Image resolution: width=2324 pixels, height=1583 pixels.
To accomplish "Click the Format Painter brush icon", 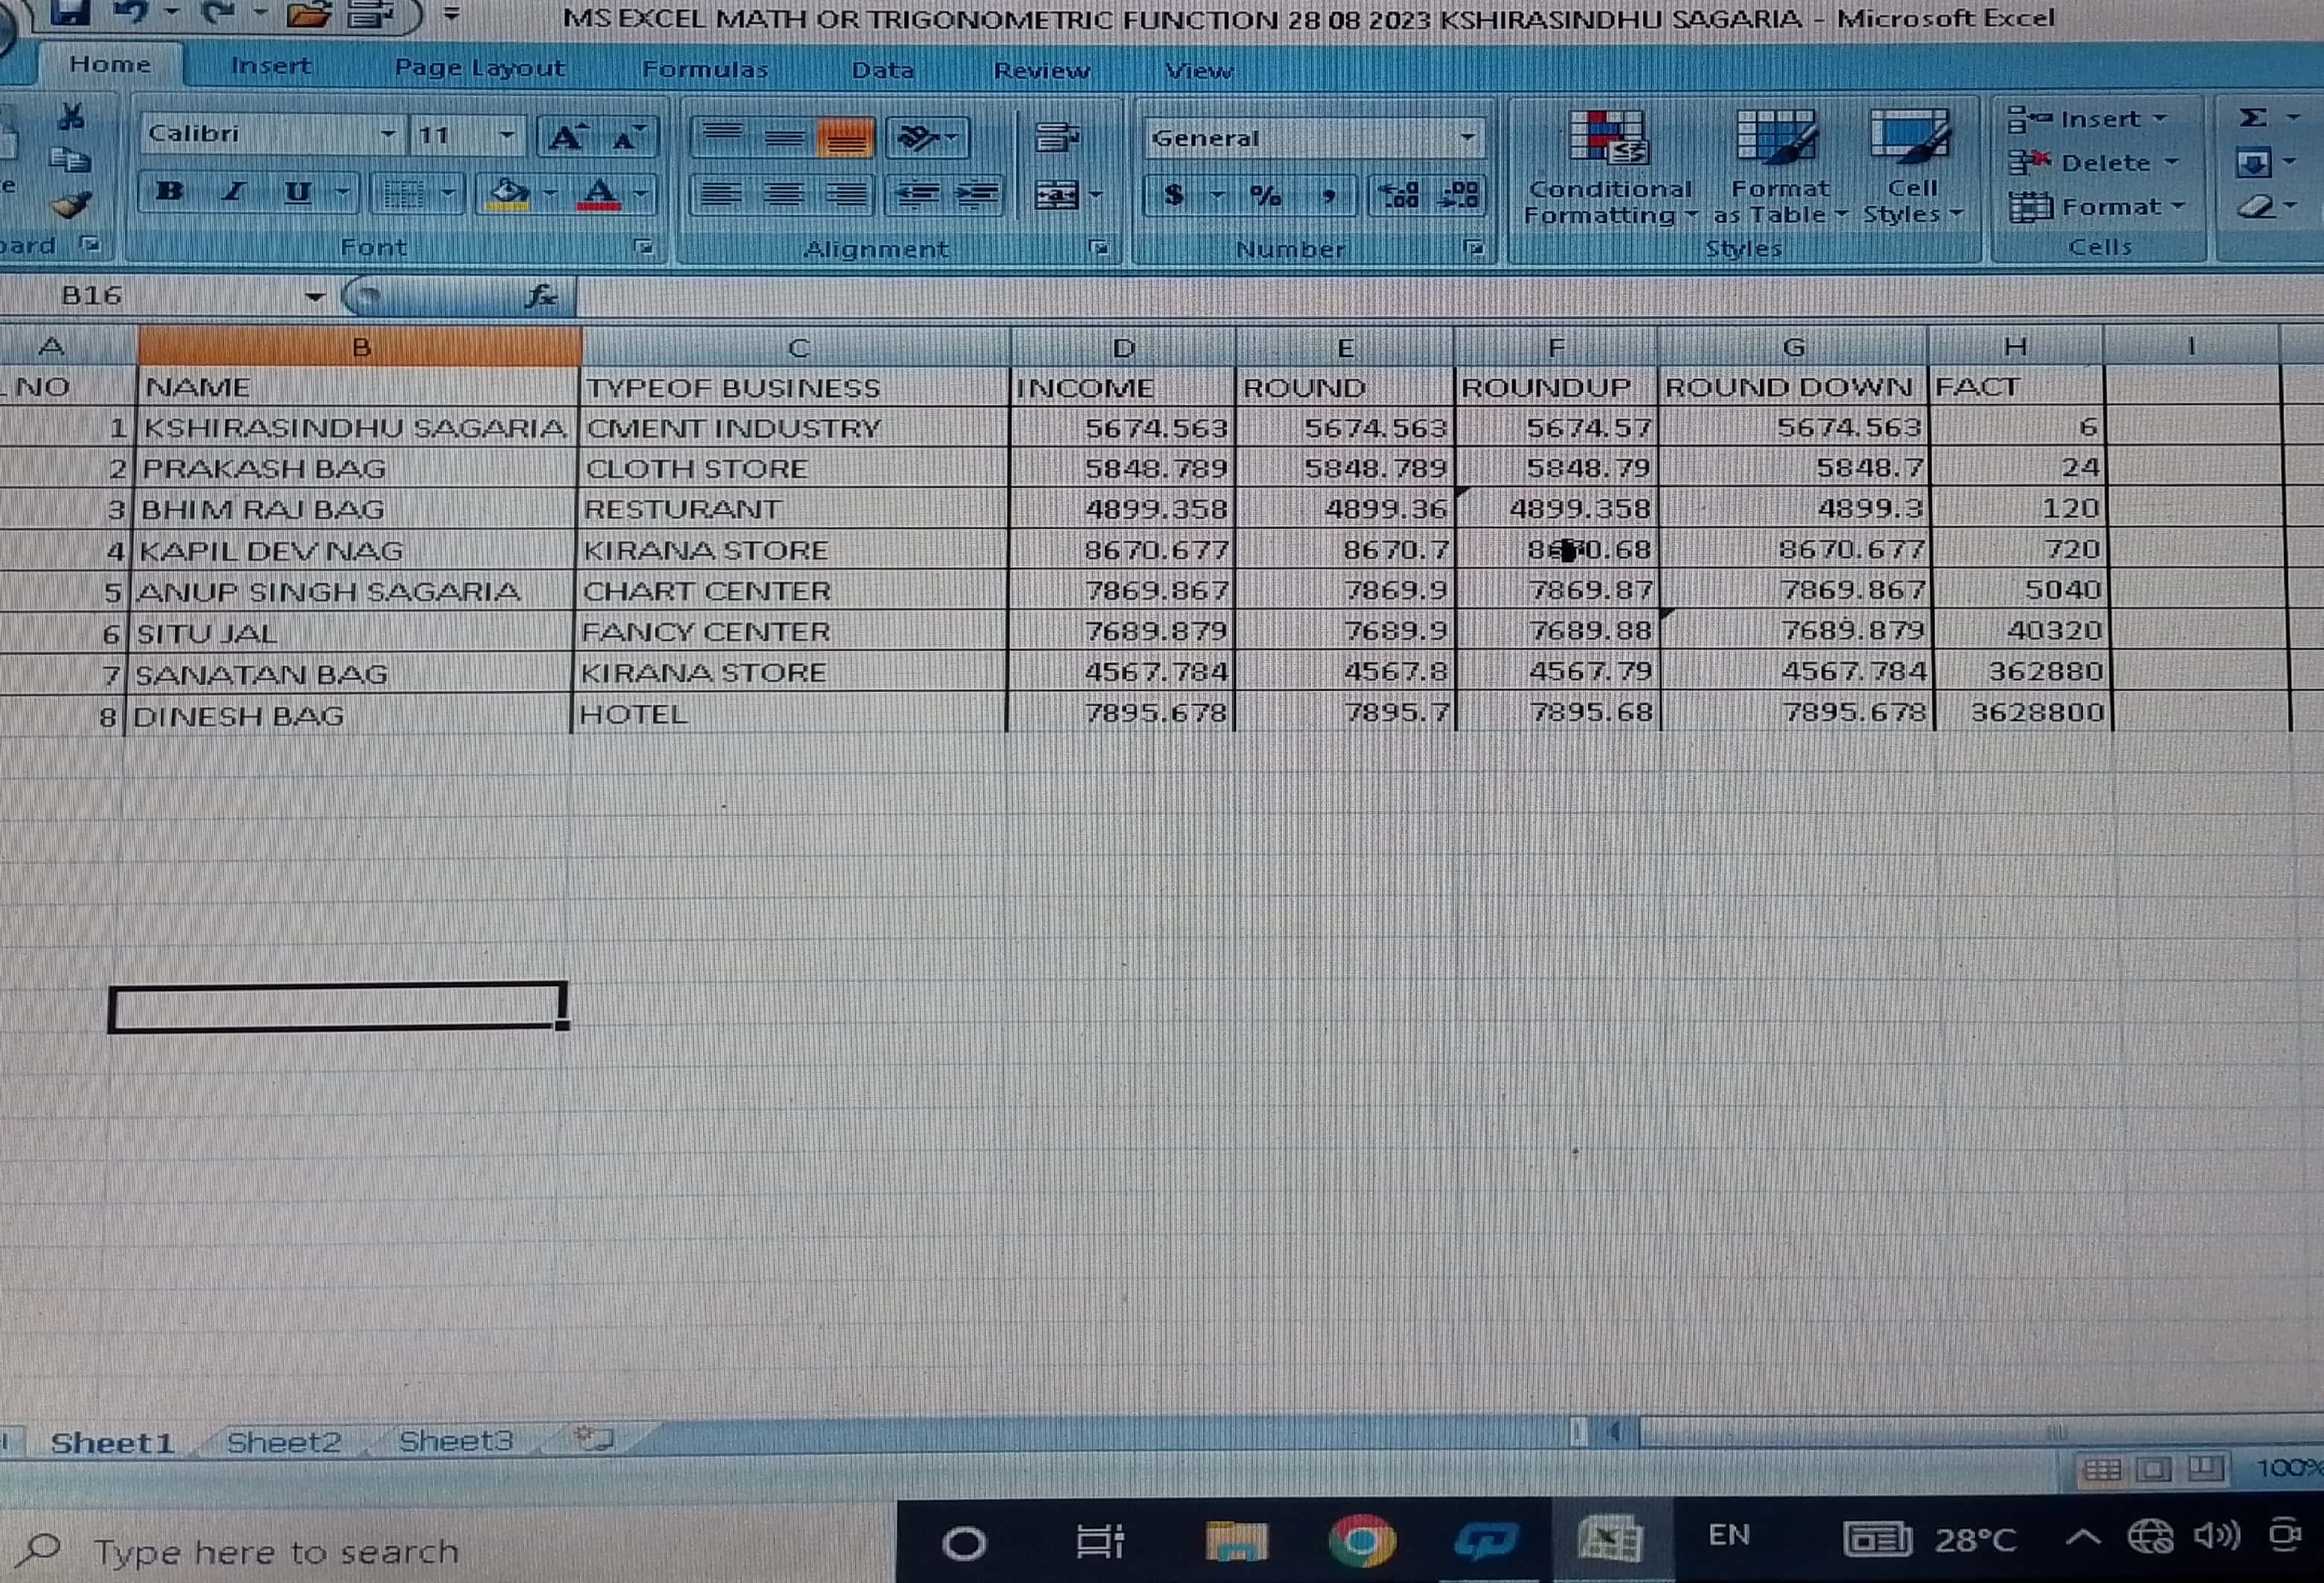I will click(70, 206).
